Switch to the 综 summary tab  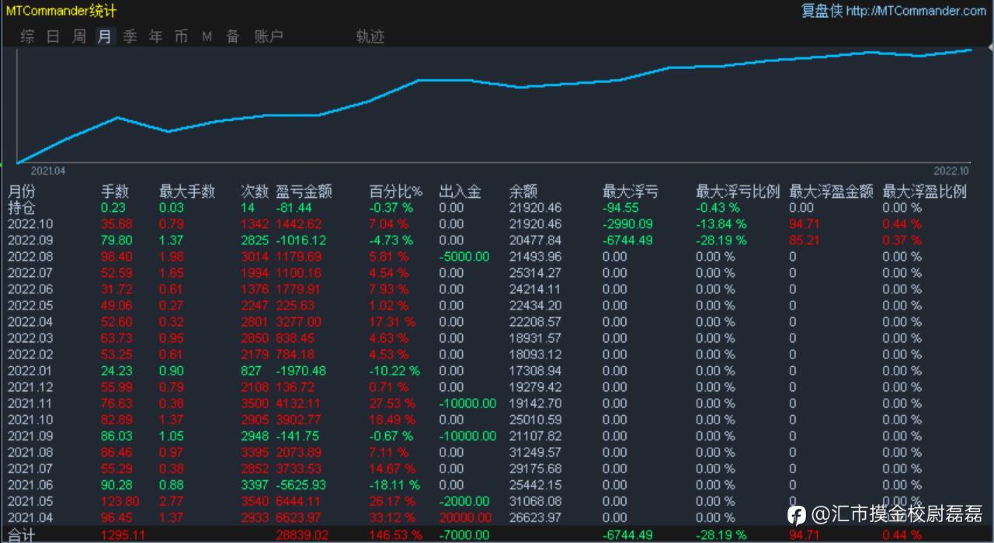pos(28,36)
